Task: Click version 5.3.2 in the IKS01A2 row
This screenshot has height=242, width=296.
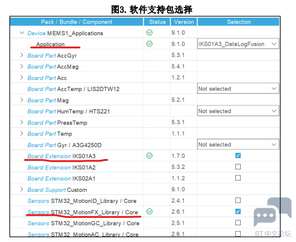Action: click(x=178, y=167)
